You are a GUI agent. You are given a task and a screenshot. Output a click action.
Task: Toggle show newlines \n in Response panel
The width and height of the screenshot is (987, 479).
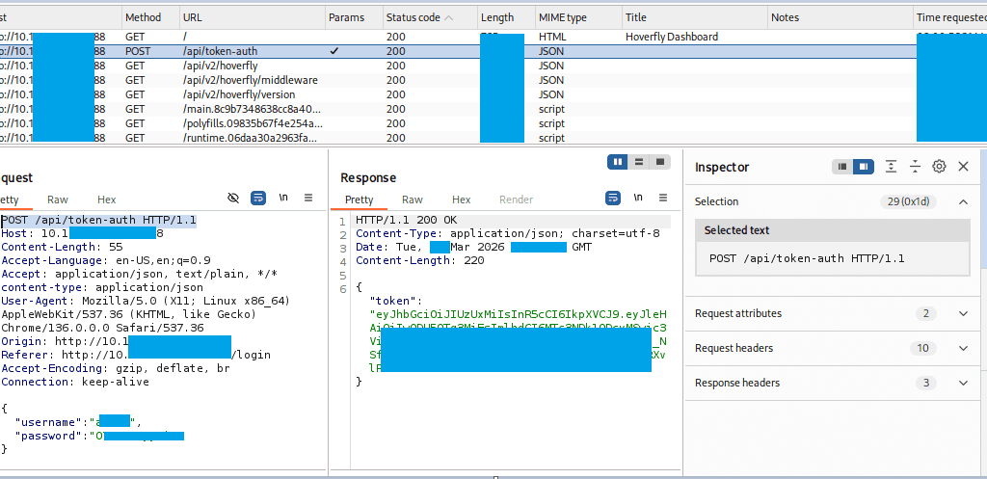pos(638,198)
